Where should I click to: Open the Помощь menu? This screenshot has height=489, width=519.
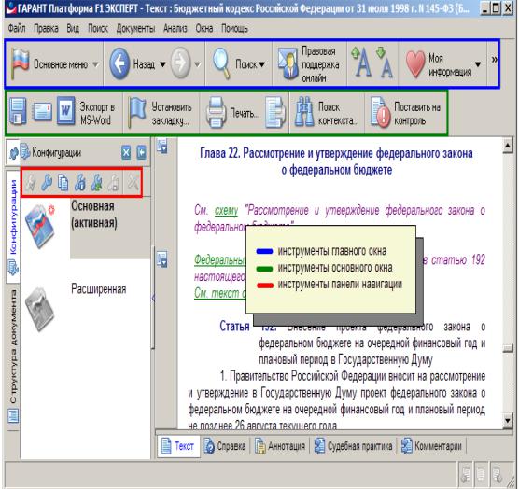[x=234, y=28]
